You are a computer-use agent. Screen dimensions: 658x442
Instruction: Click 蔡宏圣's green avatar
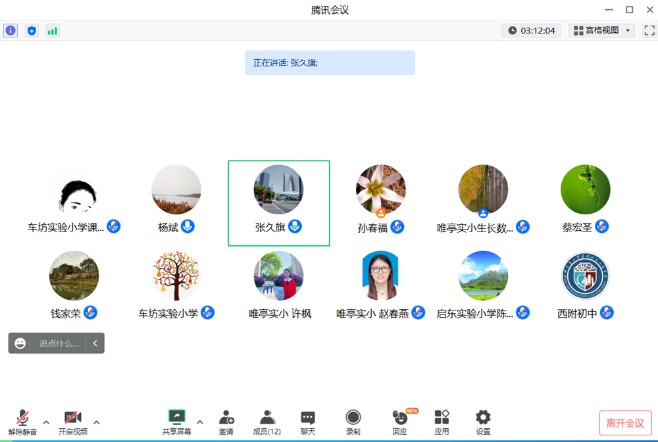pos(586,189)
